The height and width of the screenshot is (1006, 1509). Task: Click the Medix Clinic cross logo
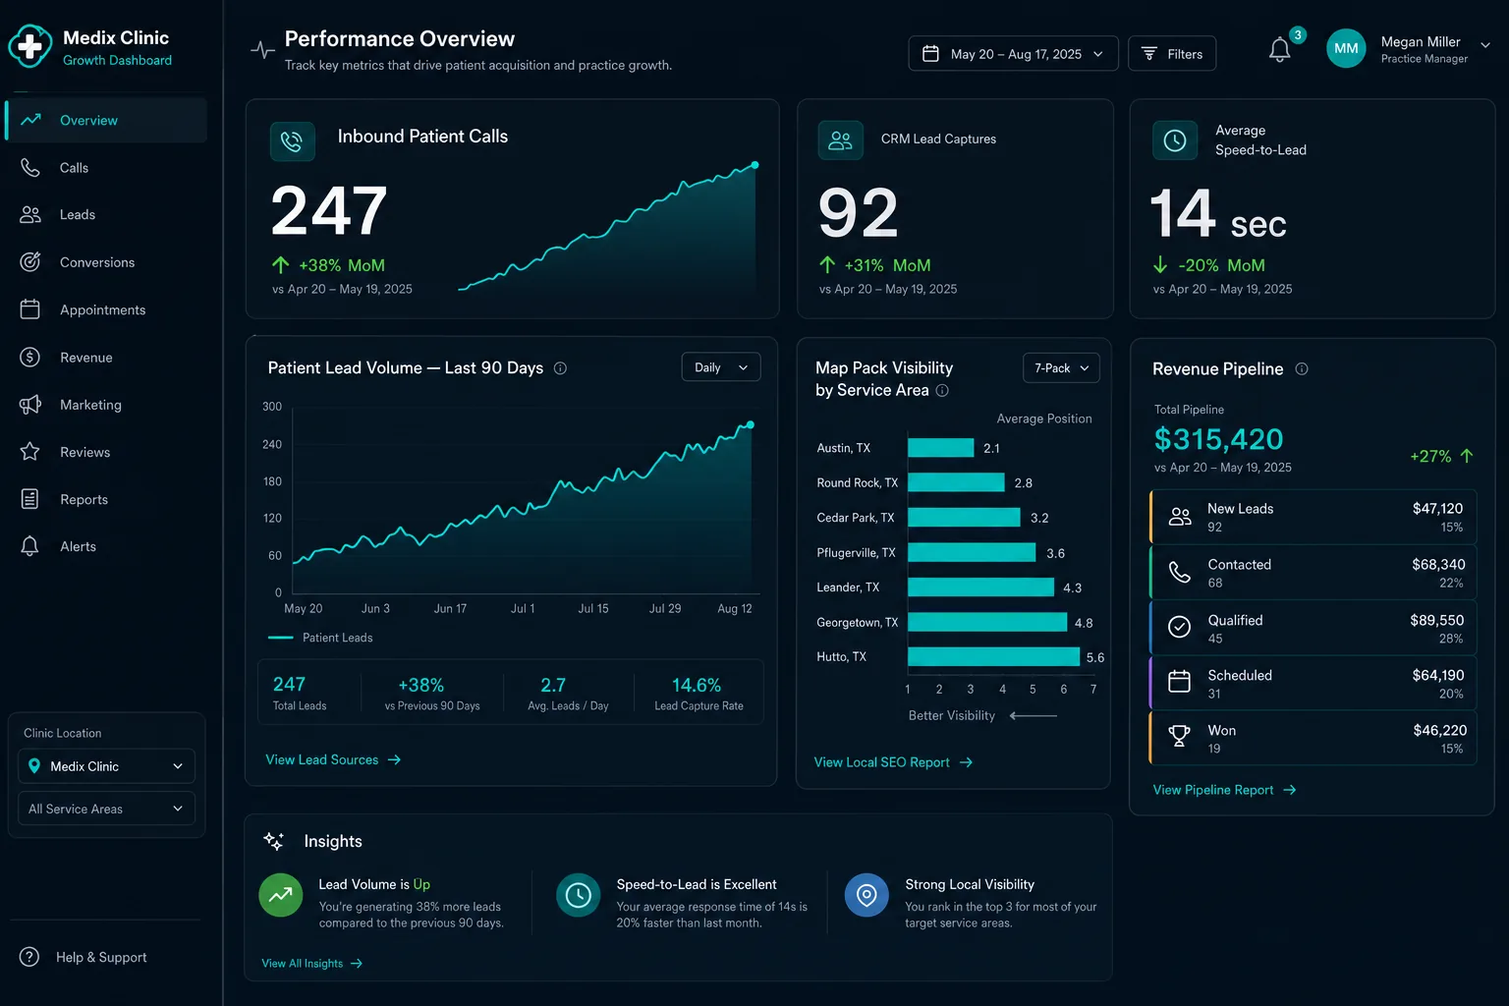29,46
